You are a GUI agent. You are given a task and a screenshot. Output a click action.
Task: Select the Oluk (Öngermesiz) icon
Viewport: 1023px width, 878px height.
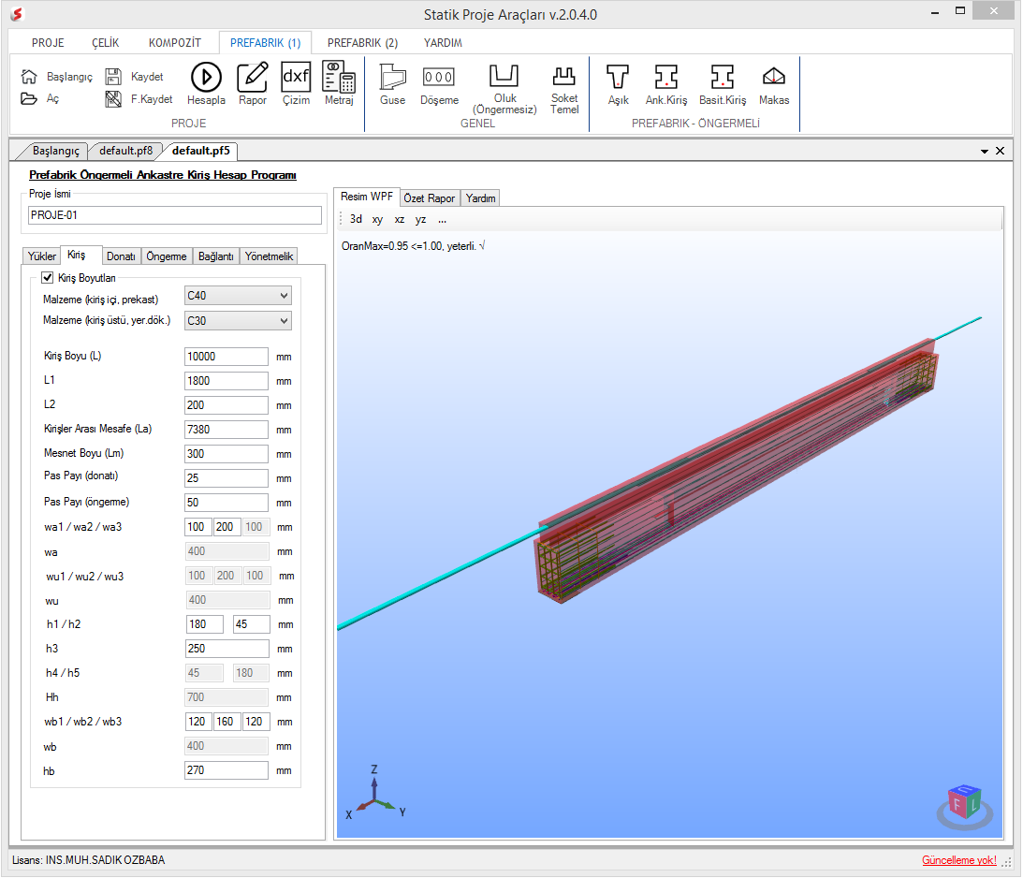tap(504, 76)
